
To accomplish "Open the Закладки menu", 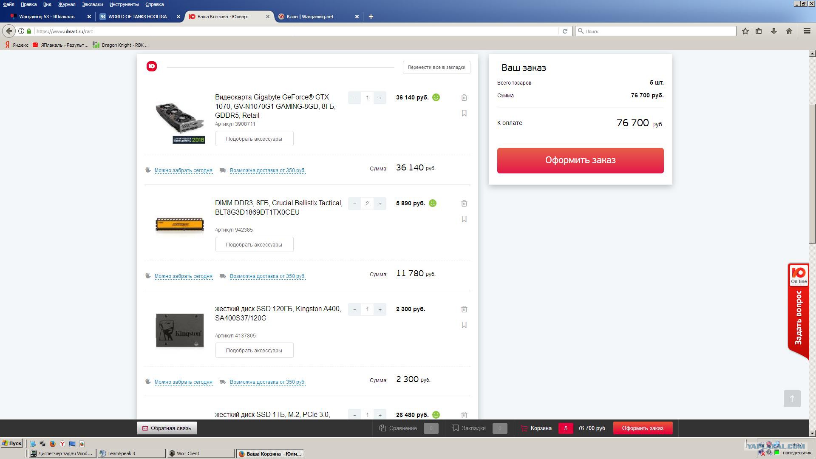I will coord(93,4).
